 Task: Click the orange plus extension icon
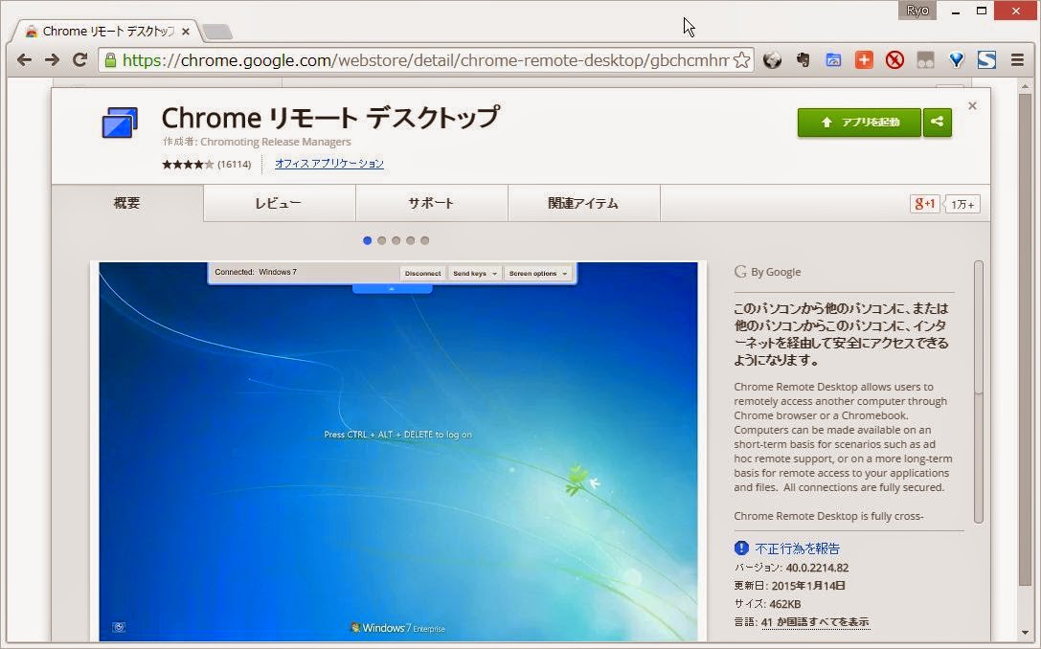(864, 60)
